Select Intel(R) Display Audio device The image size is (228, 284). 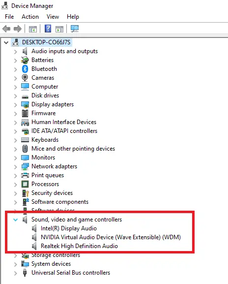[69, 228]
